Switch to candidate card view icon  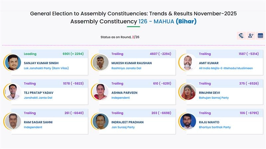click(x=251, y=35)
